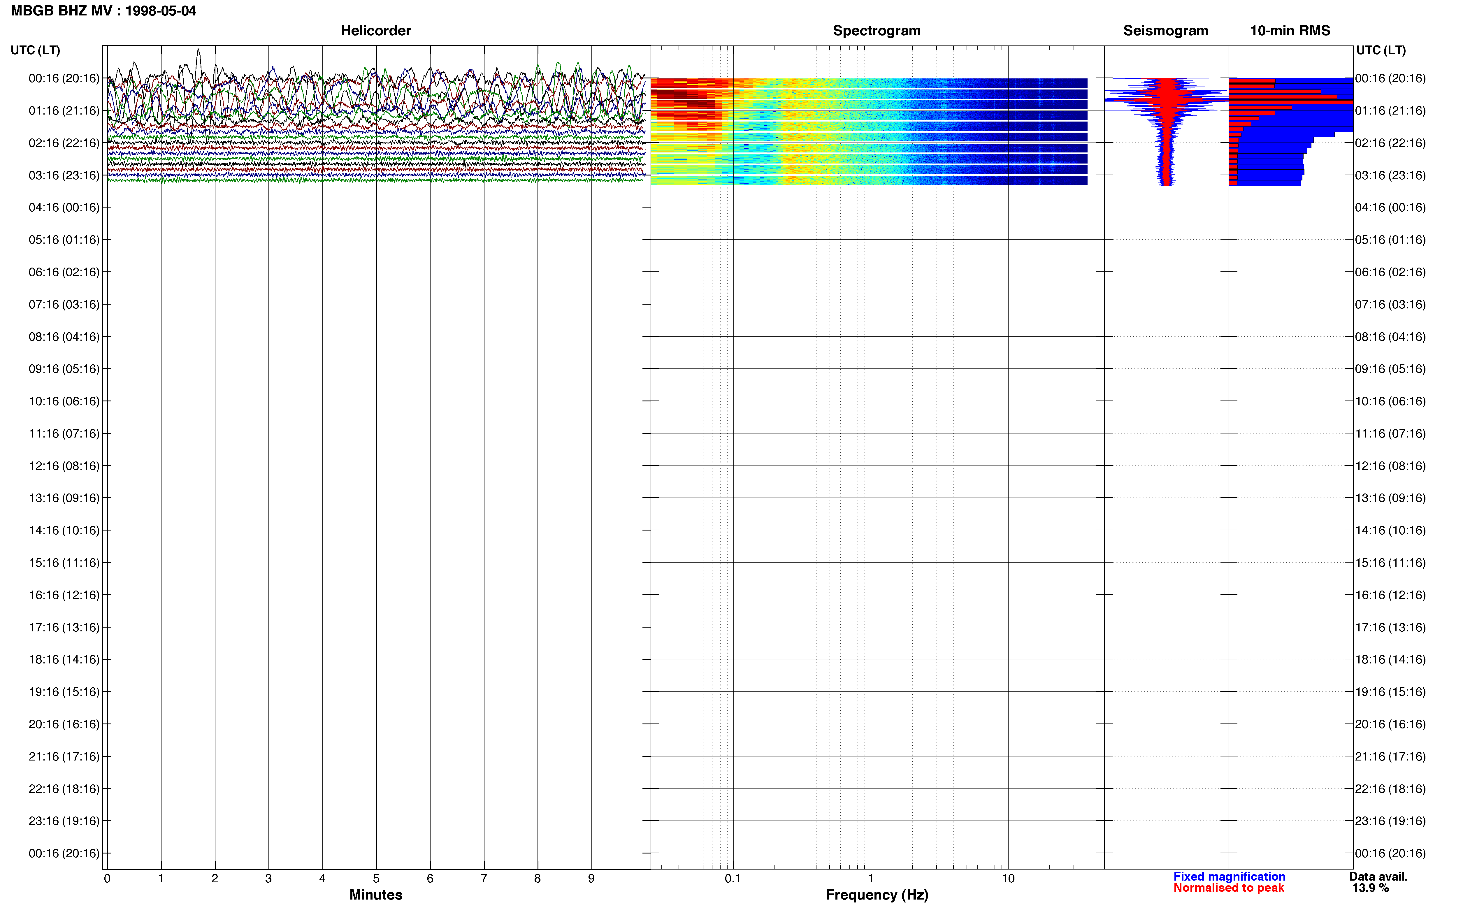Click minute tick "7" under the helicorder
The image size is (1463, 915).
484,879
